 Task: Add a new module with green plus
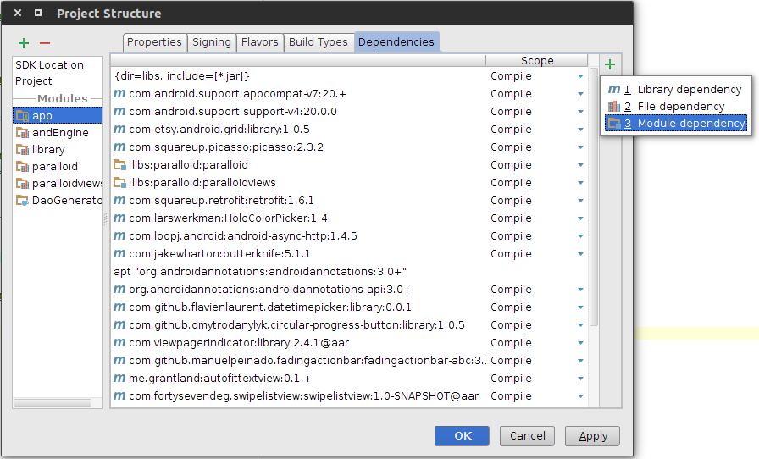point(23,43)
